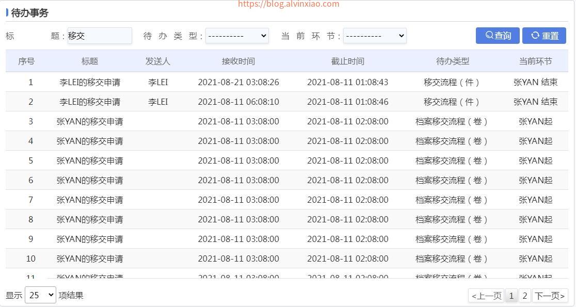The image size is (576, 307).
Task: Click the 当前环节 column header
Action: (535, 61)
